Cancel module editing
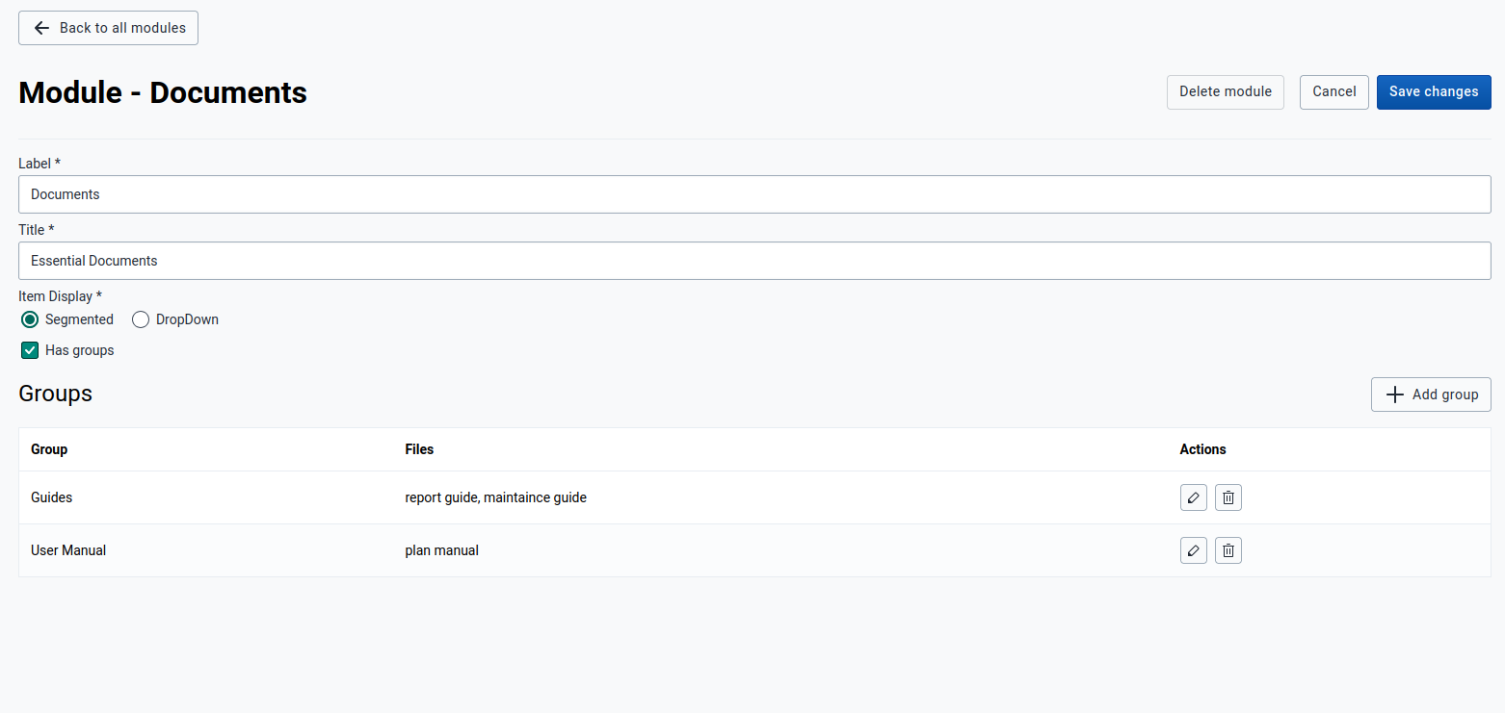Screen dimensions: 1505x713 [x=1333, y=92]
